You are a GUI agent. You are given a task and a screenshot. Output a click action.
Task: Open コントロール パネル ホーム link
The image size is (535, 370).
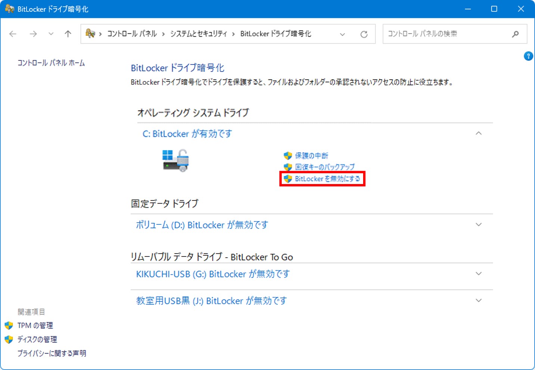pos(51,63)
